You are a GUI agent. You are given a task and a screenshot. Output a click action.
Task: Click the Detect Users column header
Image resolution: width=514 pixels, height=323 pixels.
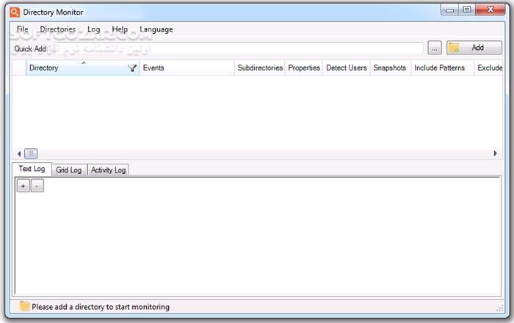(347, 68)
